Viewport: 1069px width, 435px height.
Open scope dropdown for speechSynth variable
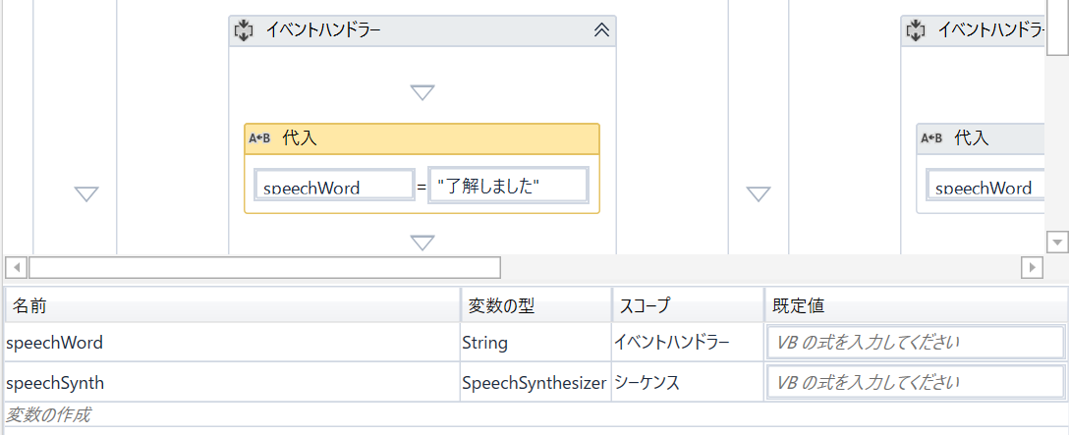687,382
